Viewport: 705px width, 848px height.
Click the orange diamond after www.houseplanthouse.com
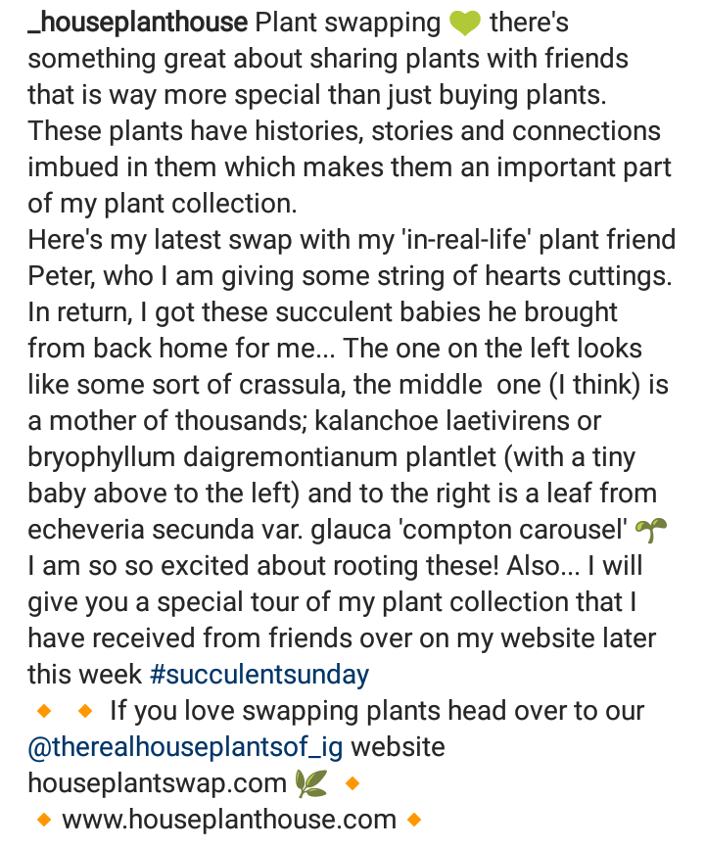[x=413, y=820]
